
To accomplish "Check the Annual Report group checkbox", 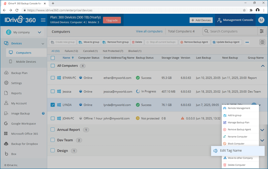I will pos(53,130).
